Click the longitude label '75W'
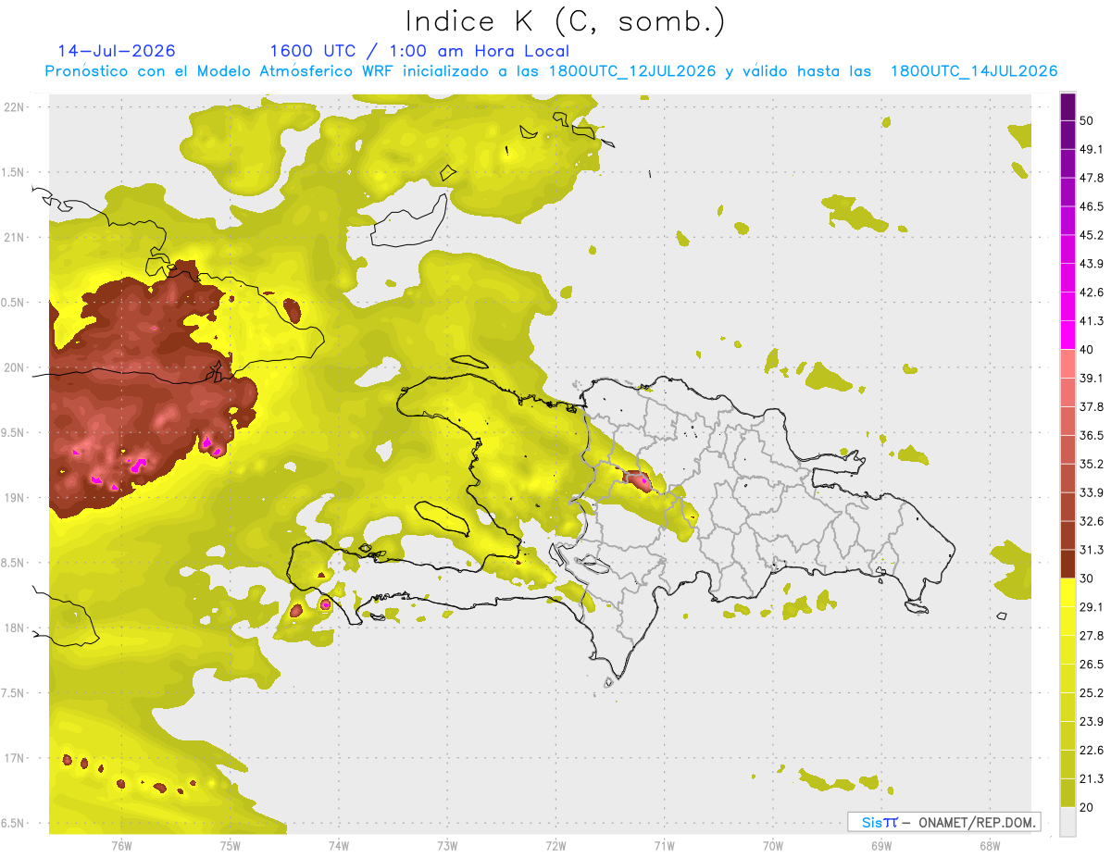Viewport: 1111px width, 858px height. (231, 846)
